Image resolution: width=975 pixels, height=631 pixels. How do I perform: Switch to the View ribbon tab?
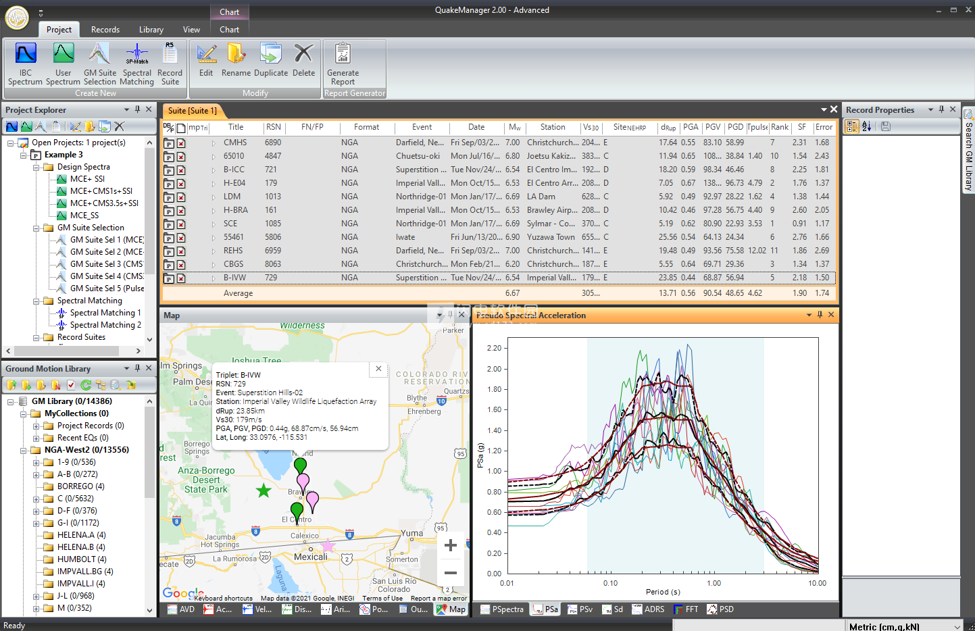click(x=191, y=30)
